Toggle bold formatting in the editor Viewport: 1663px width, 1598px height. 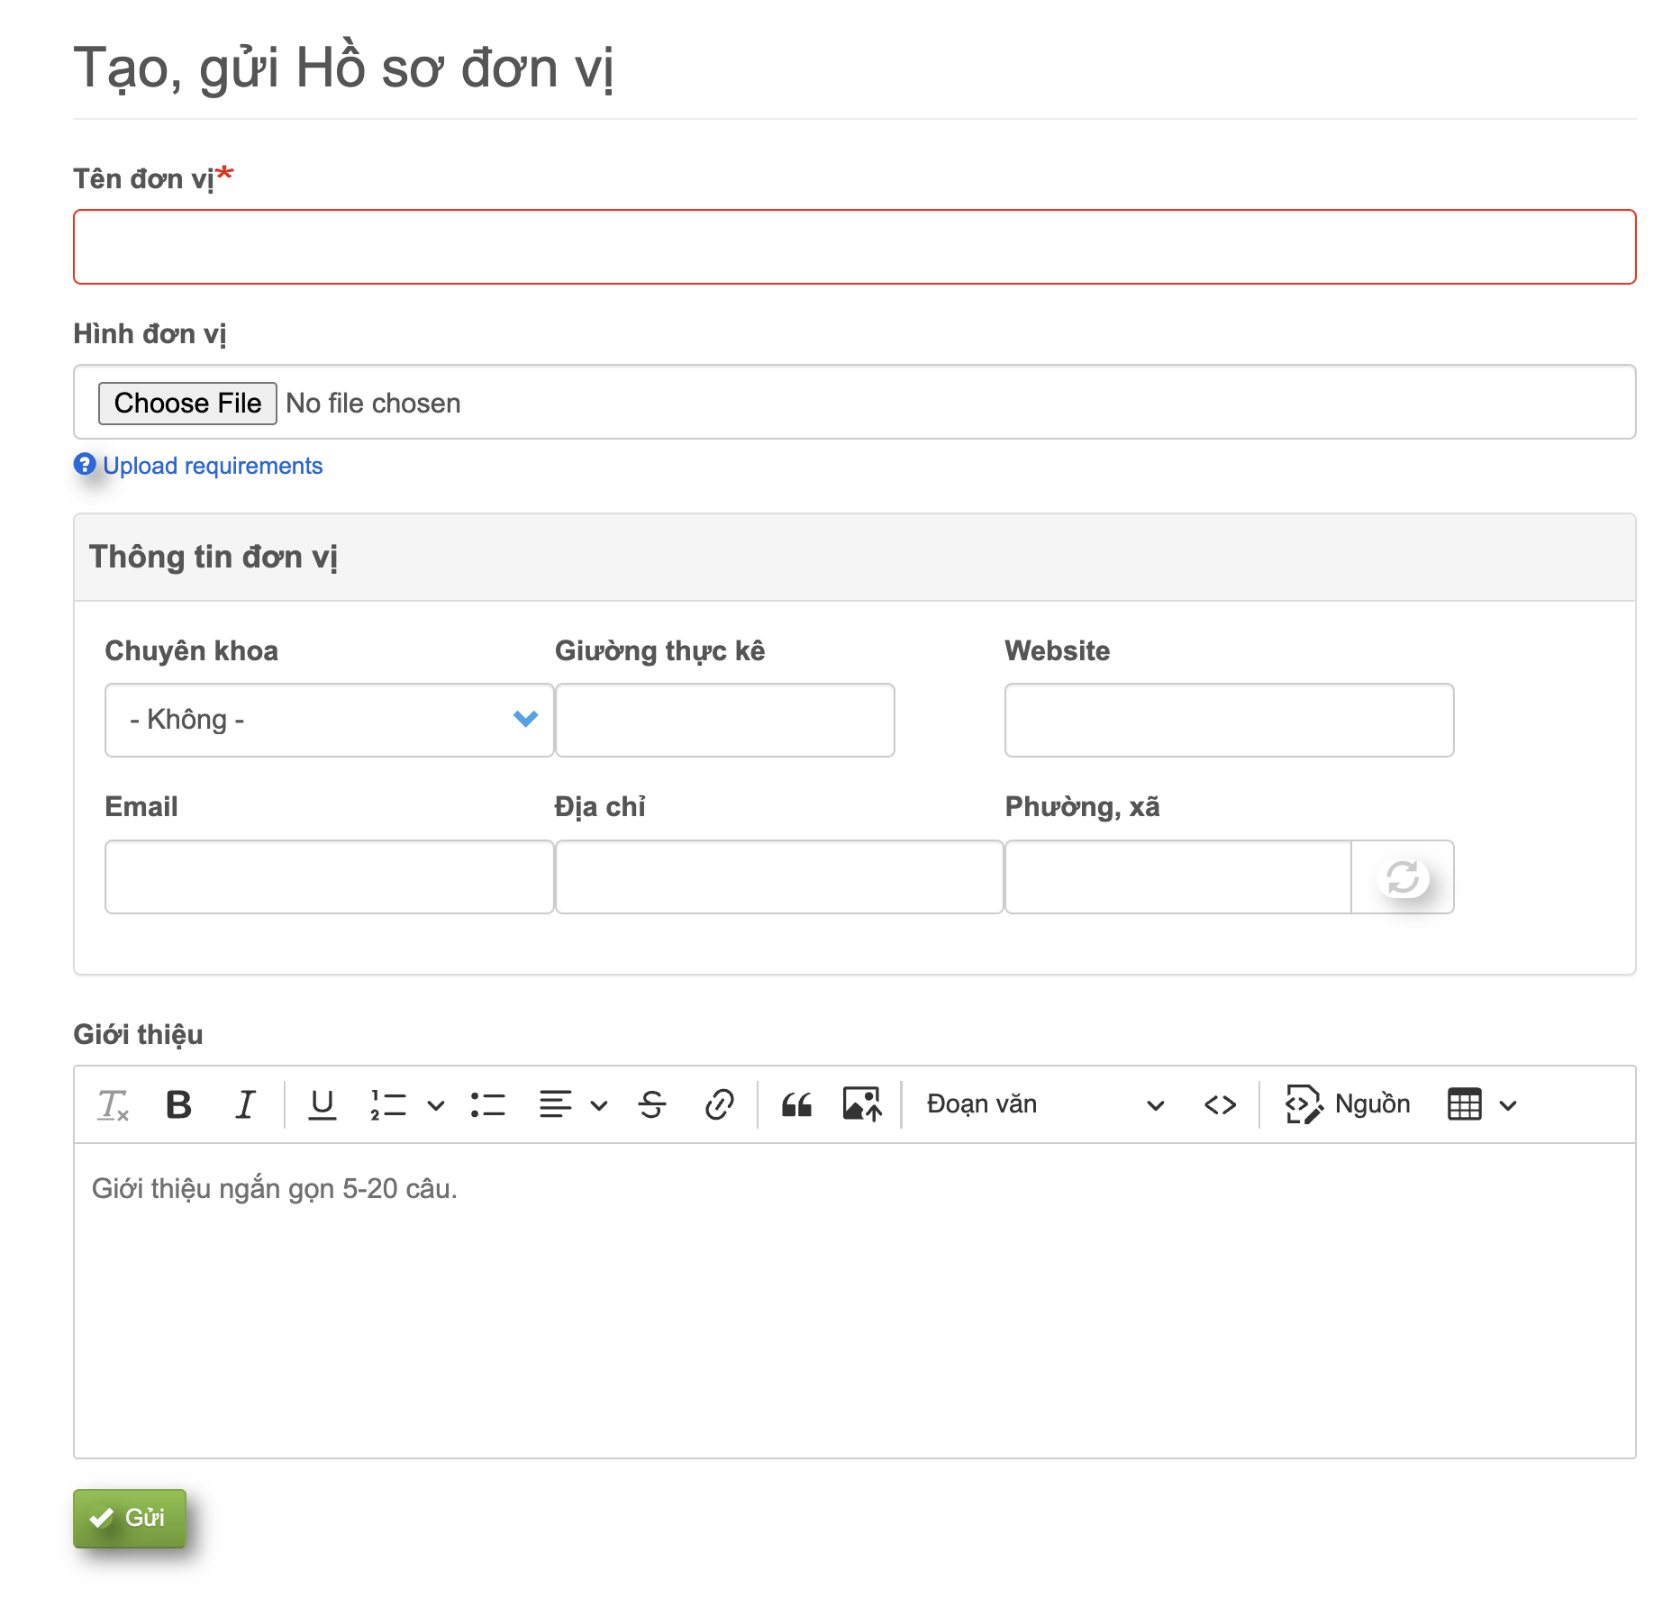178,1104
